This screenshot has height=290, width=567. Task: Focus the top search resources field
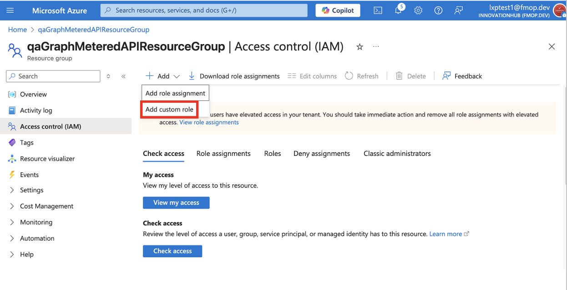(x=204, y=10)
